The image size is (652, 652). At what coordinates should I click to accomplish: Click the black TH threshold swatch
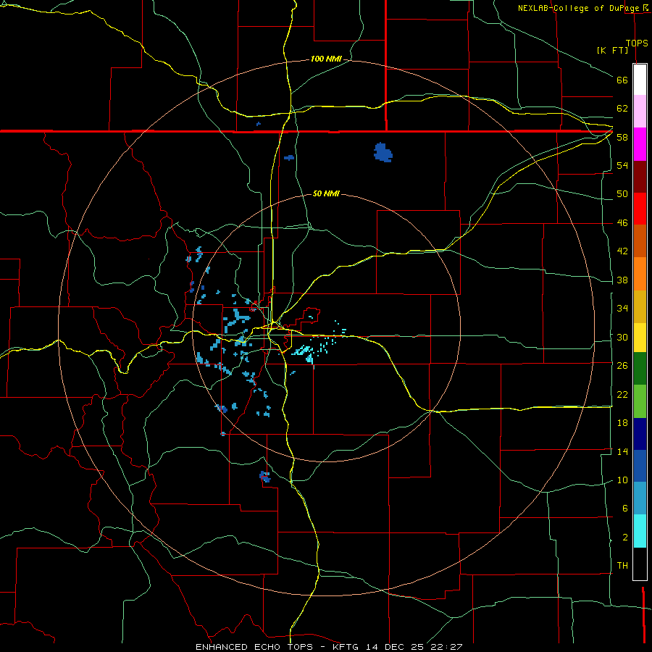(x=640, y=564)
